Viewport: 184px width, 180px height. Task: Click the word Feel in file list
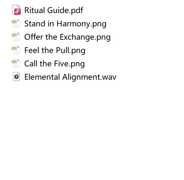pyautogui.click(x=32, y=50)
